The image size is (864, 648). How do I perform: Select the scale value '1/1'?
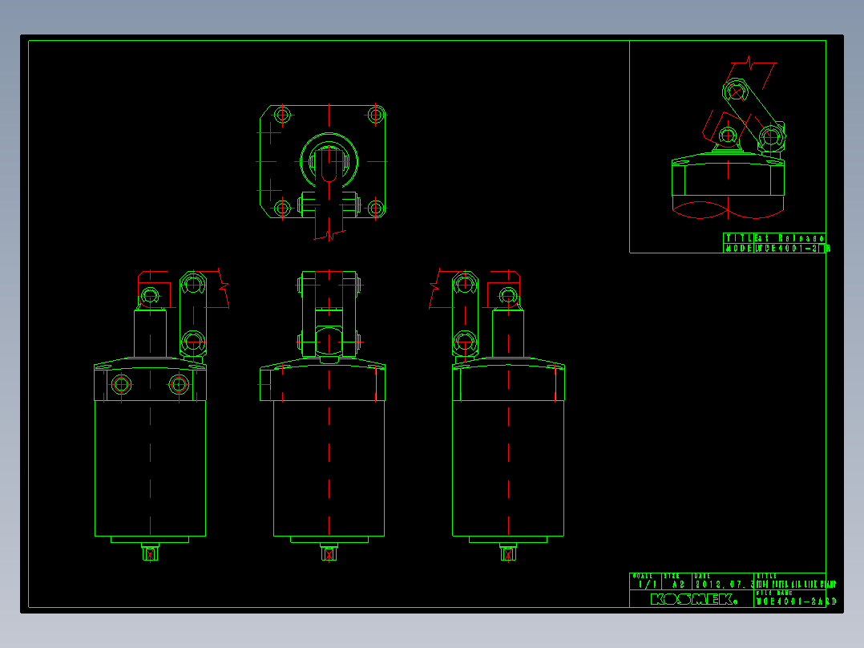coord(647,585)
